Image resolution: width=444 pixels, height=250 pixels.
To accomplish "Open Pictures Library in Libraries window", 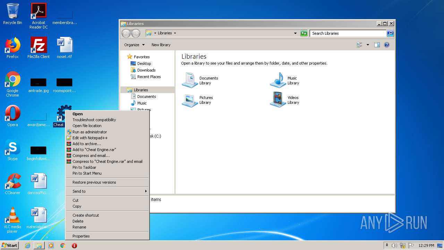I will (197, 100).
